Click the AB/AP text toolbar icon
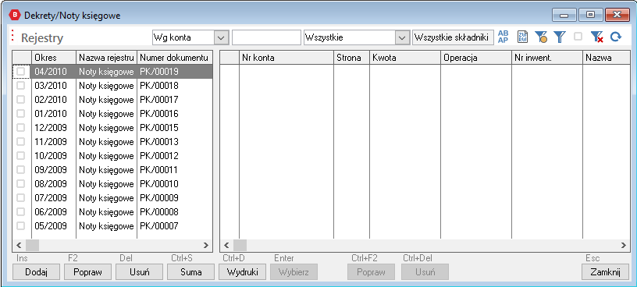This screenshot has width=637, height=287. pos(503,37)
